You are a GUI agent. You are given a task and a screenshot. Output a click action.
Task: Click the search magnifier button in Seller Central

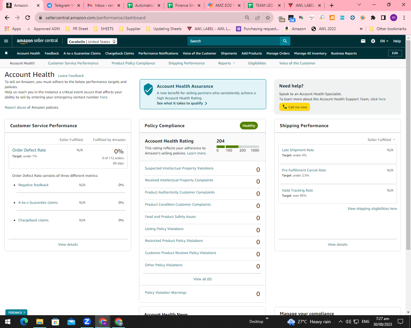pyautogui.click(x=285, y=41)
